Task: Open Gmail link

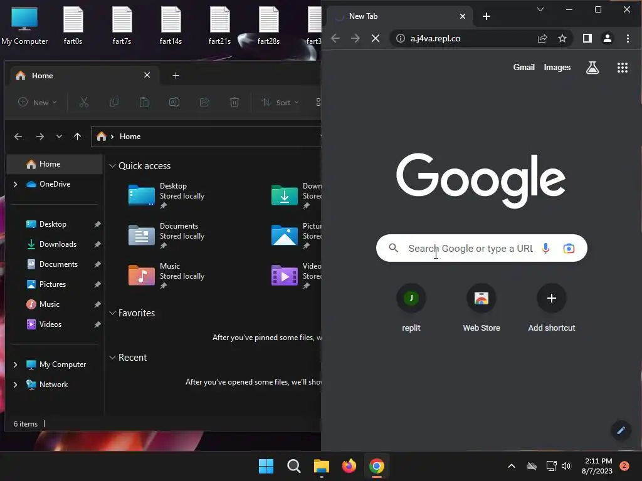Action: click(x=524, y=68)
